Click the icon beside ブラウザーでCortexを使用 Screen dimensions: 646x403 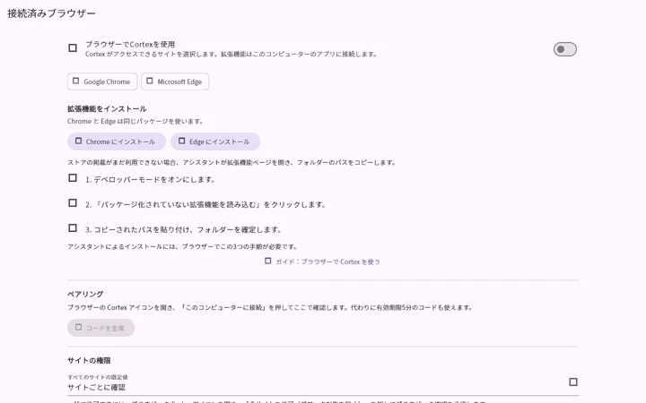[x=73, y=48]
